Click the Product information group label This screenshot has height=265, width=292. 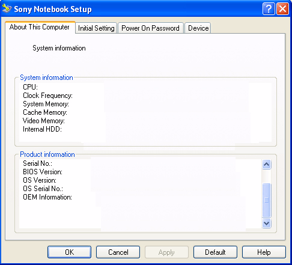click(x=47, y=154)
